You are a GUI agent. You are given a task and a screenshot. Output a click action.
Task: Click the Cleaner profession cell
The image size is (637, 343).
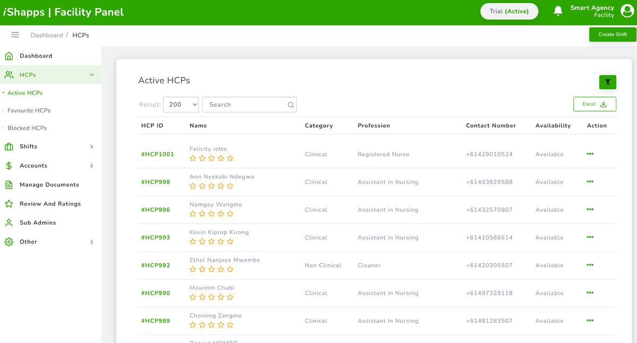(369, 265)
